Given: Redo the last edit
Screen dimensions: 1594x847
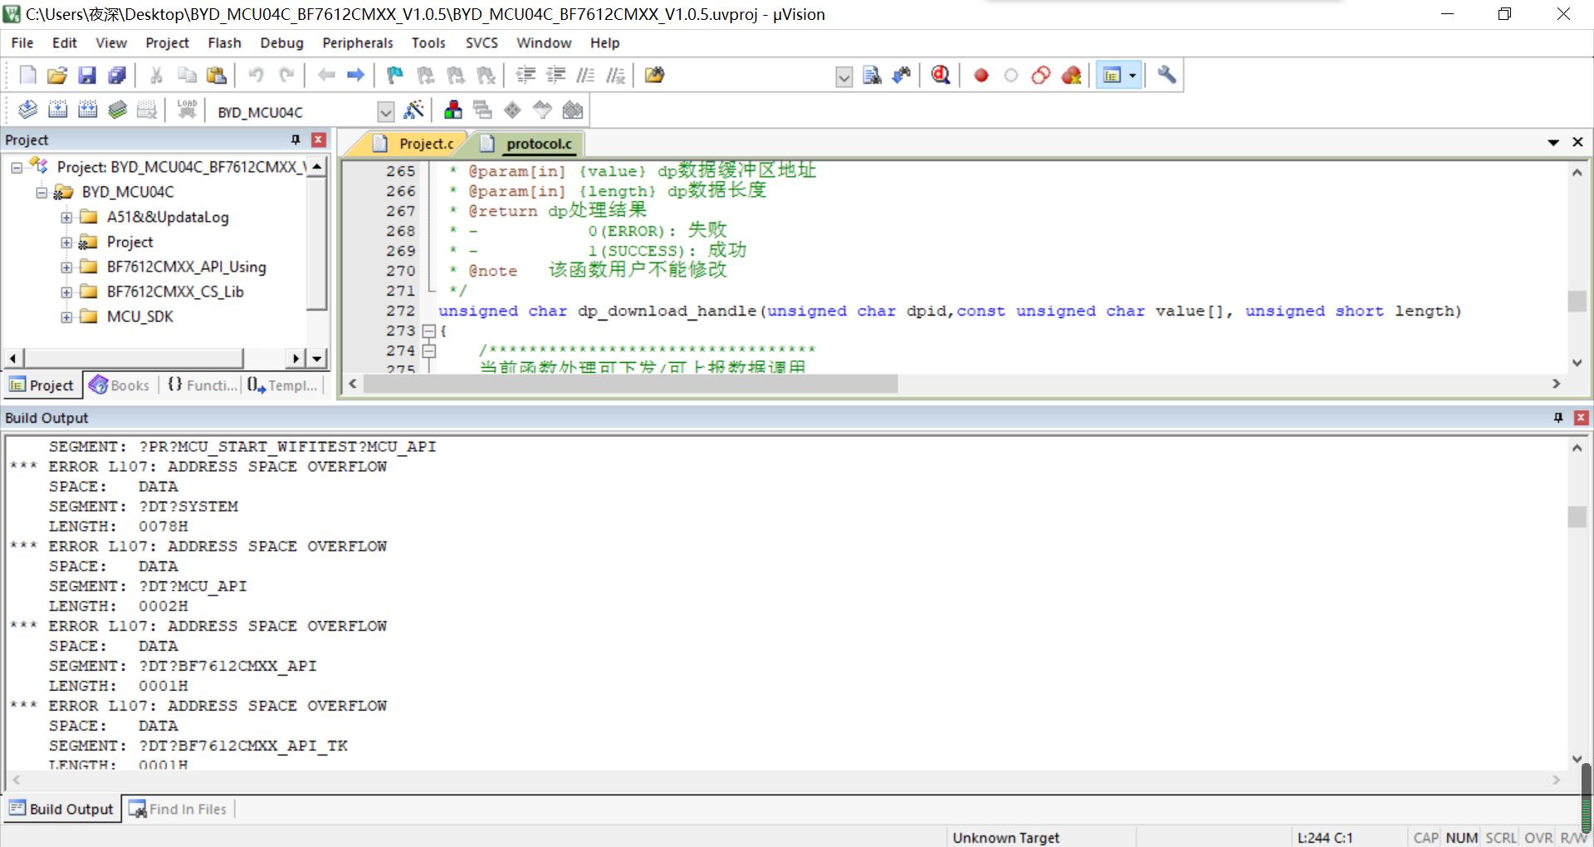Looking at the screenshot, I should coord(286,76).
